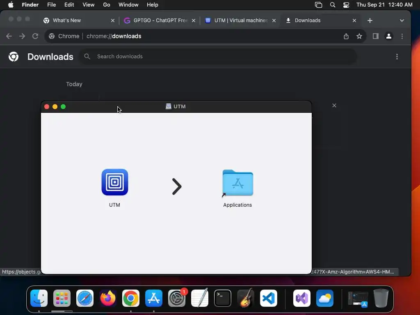The image size is (420, 315).
Task: Launch Firefox from the Dock
Action: (x=108, y=298)
